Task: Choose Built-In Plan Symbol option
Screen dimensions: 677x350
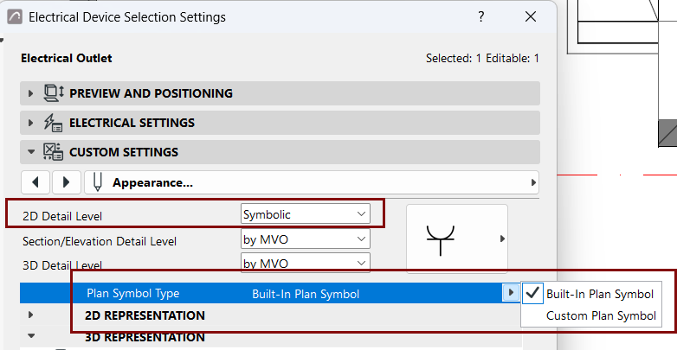Action: coord(591,294)
